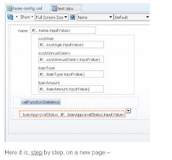172x160 pixels.
Task: Switch to the faces-config.xml tab
Action: (x=25, y=9)
